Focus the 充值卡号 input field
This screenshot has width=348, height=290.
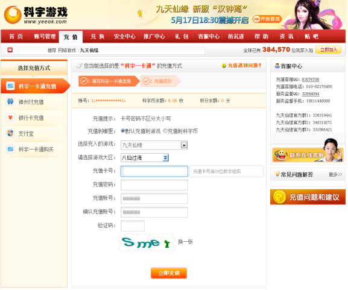[x=154, y=171]
